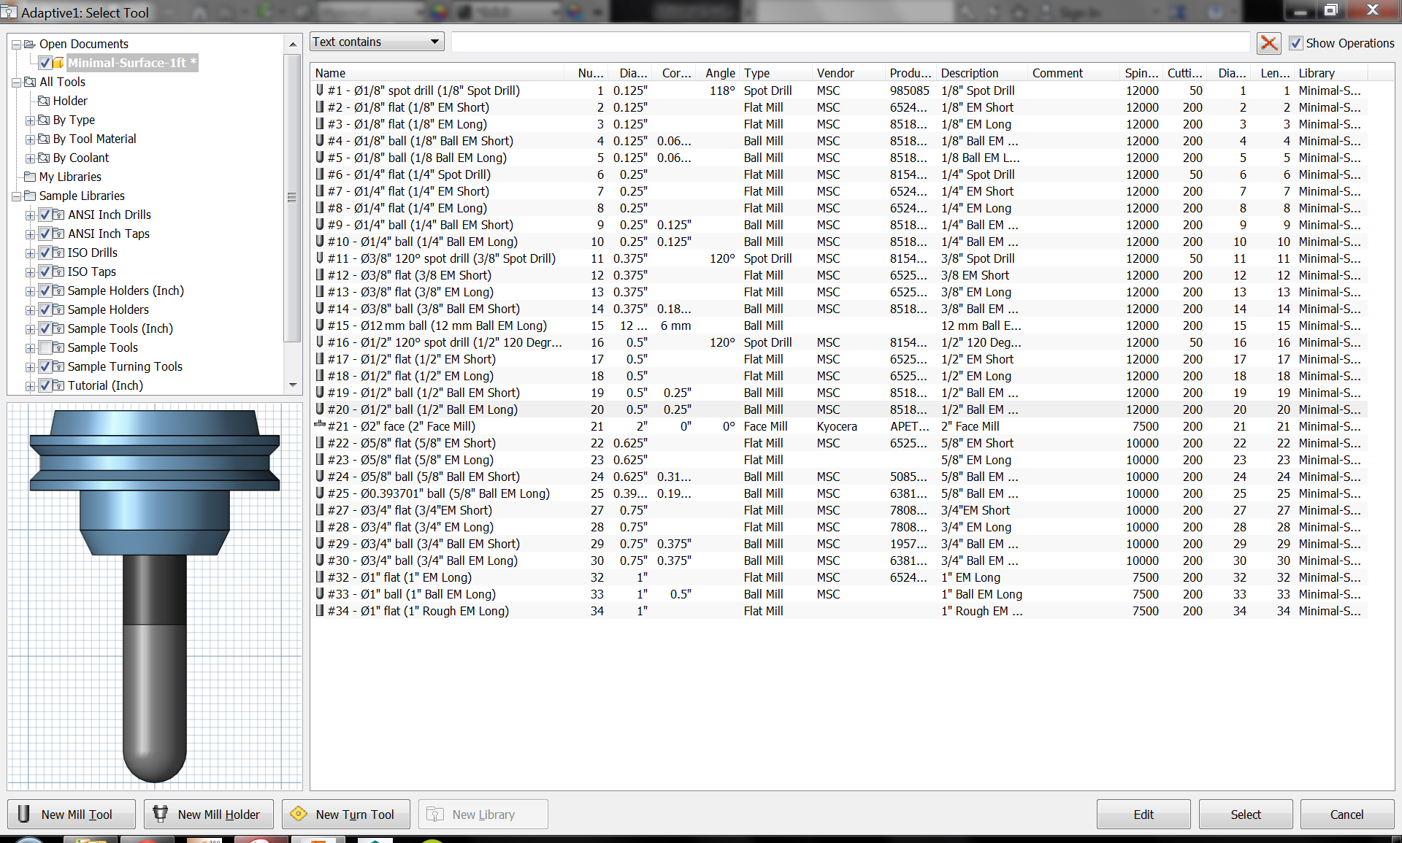Image resolution: width=1402 pixels, height=843 pixels.
Task: Uncheck the ANSI Inch Taps checkbox
Action: pyautogui.click(x=45, y=234)
